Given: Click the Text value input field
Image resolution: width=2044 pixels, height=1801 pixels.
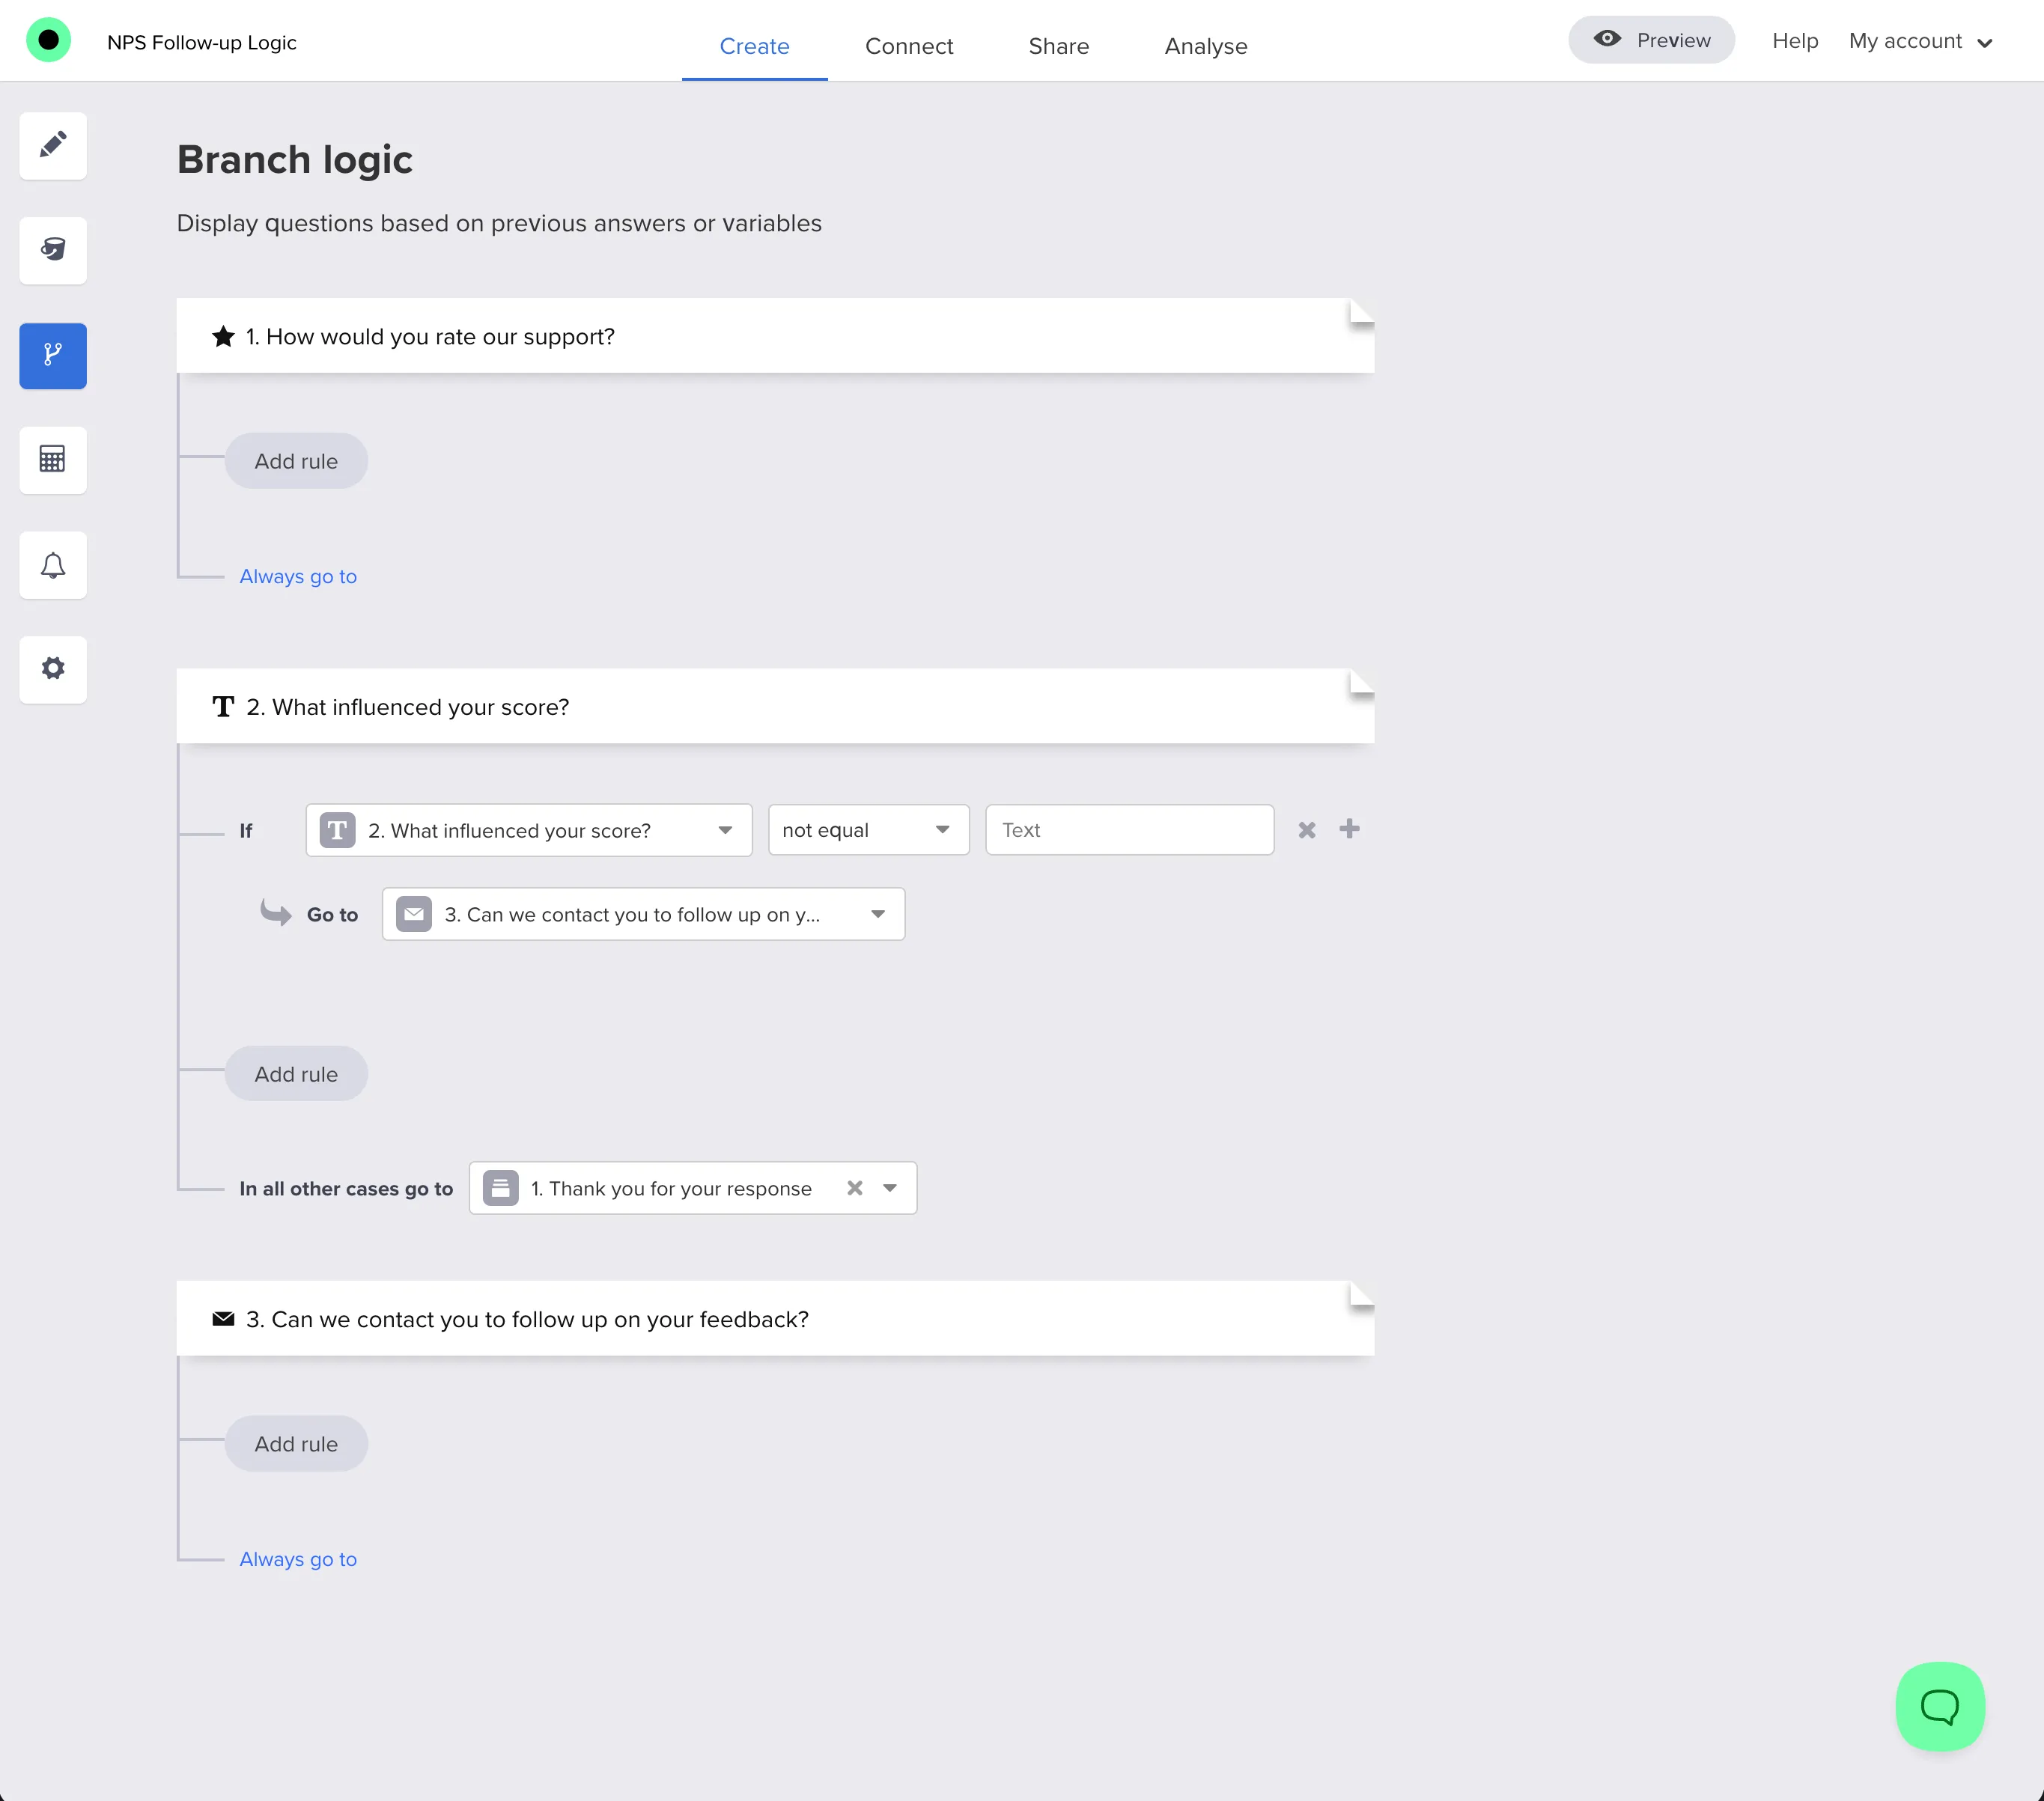Looking at the screenshot, I should pos(1128,830).
